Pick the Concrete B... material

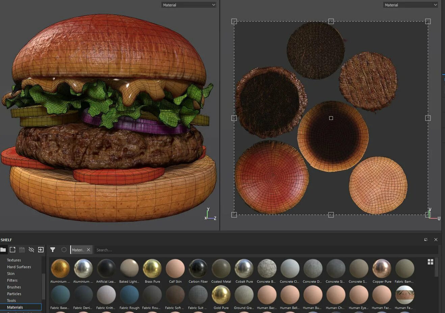267,269
